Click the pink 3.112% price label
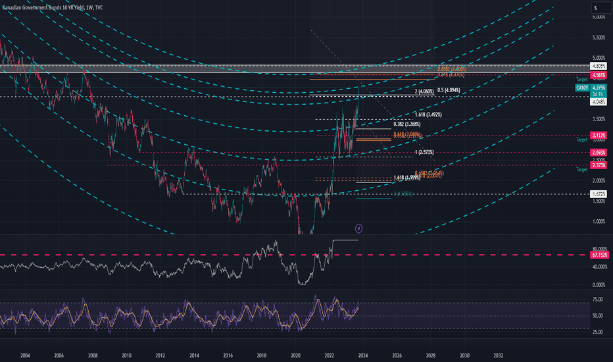The width and height of the screenshot is (613, 362). (599, 136)
